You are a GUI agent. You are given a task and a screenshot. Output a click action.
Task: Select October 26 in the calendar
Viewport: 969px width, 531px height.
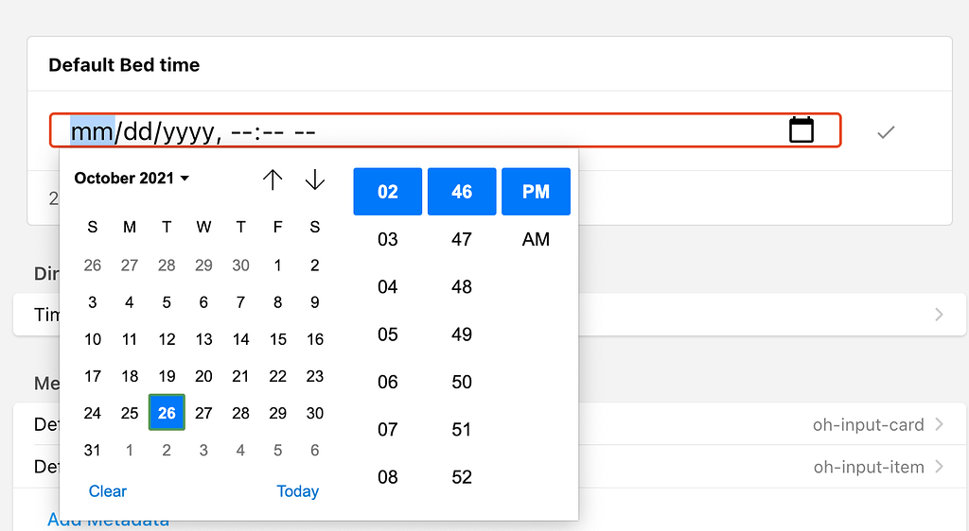(167, 413)
